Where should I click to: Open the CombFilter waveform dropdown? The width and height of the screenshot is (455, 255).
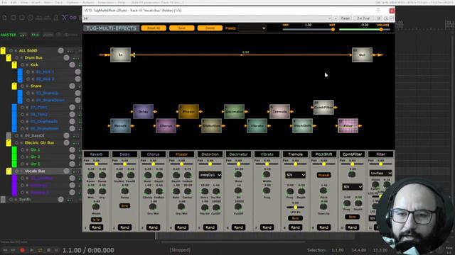pos(353,187)
